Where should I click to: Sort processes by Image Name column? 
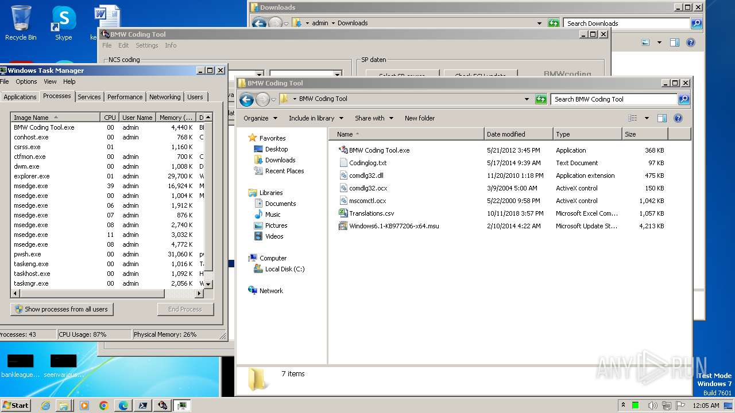coord(56,118)
